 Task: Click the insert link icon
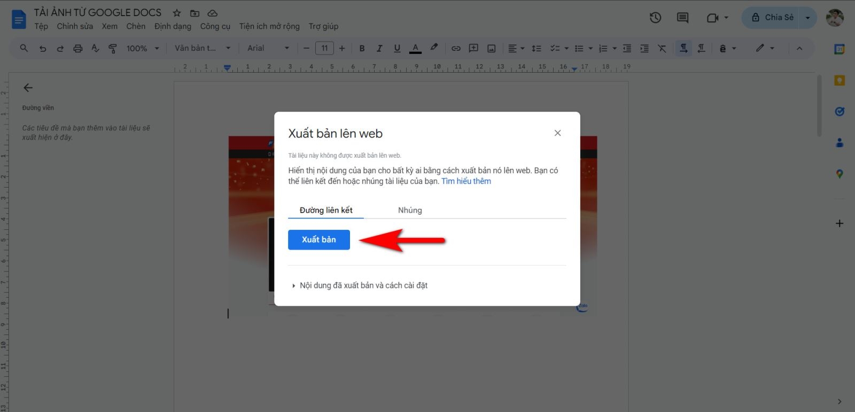[456, 48]
